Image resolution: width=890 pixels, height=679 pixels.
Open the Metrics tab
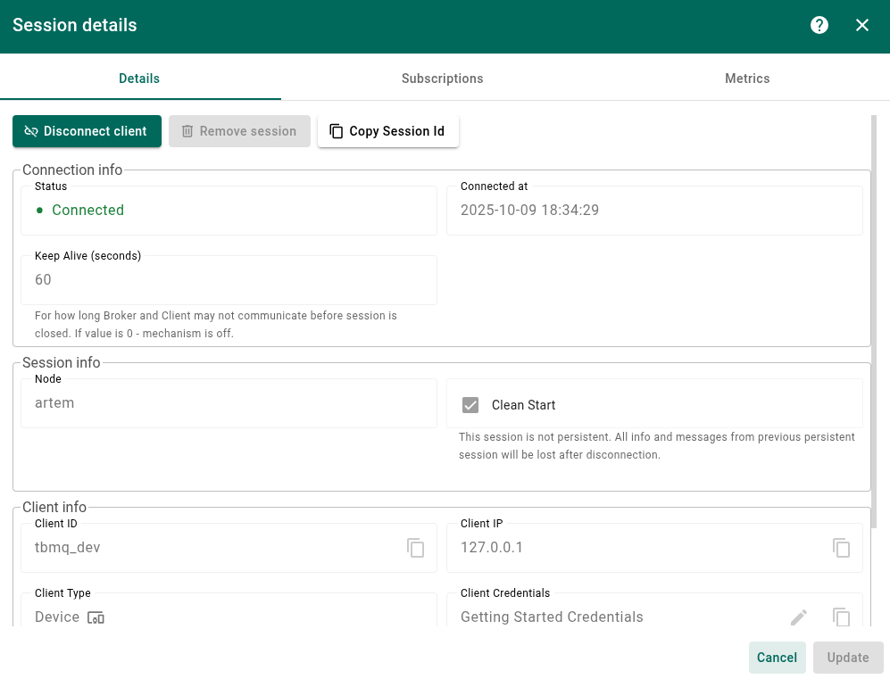point(747,79)
